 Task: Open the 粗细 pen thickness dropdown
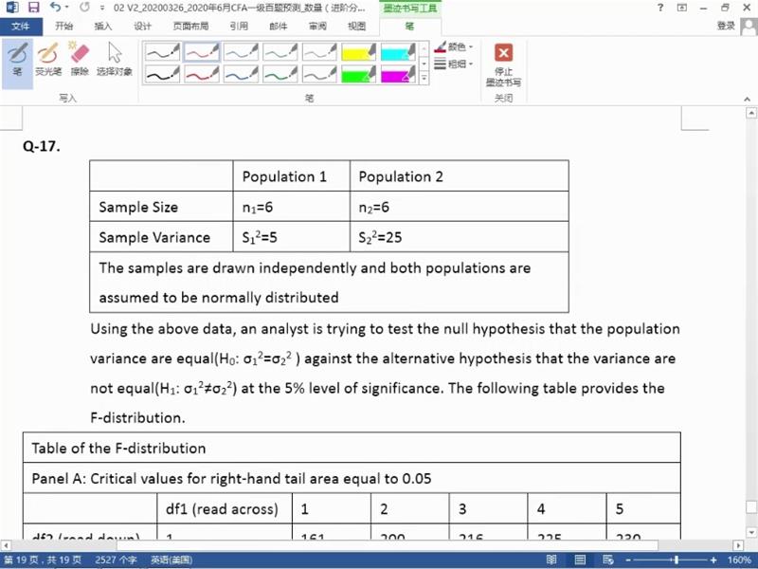[454, 64]
